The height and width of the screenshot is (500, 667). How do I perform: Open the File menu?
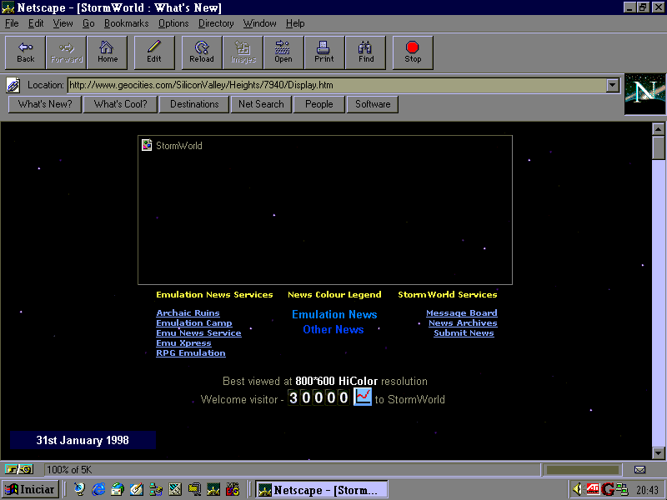pyautogui.click(x=12, y=23)
